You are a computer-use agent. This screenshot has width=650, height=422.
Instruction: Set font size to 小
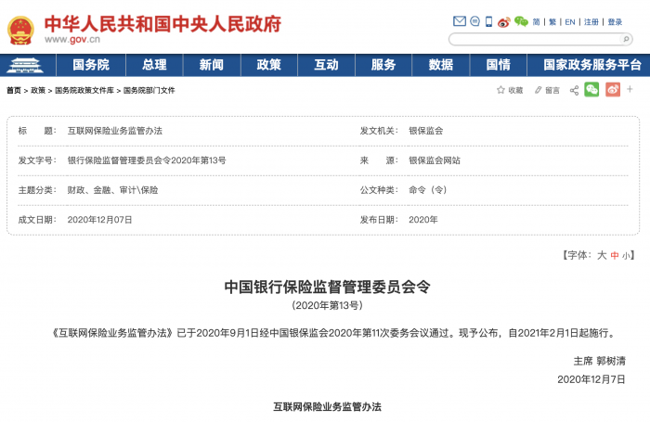626,256
